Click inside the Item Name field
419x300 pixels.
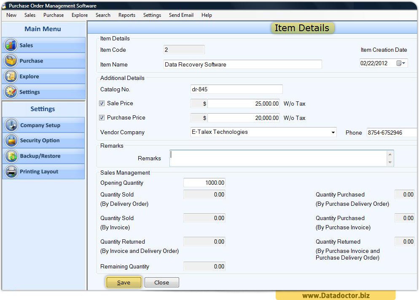pos(242,64)
